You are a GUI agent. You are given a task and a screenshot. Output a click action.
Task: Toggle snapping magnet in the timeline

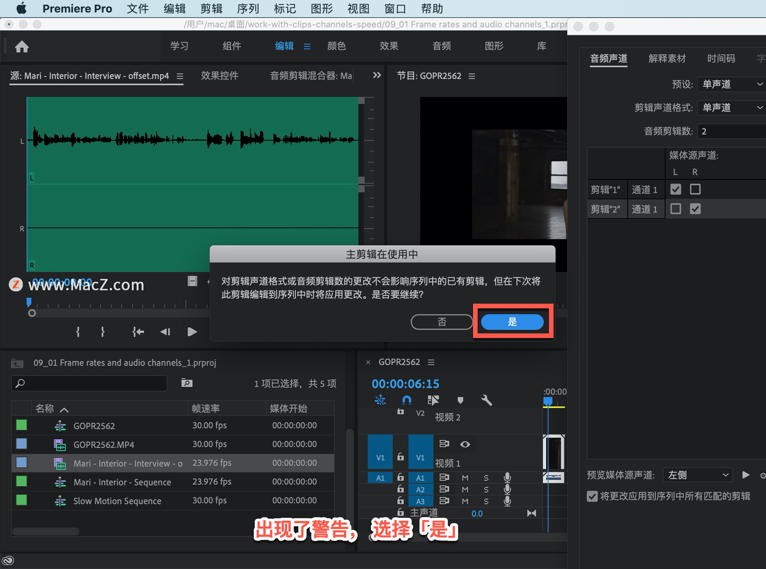coord(407,400)
